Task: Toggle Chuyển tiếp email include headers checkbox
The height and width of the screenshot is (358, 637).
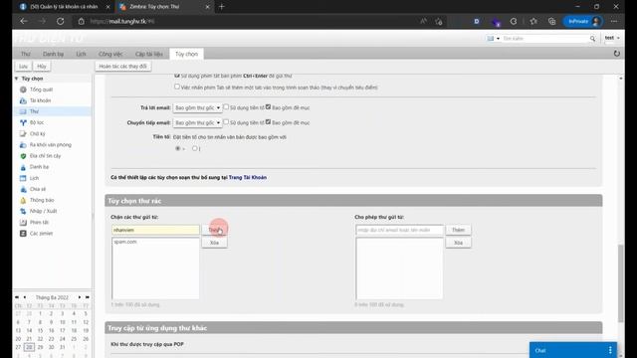Action: (268, 121)
